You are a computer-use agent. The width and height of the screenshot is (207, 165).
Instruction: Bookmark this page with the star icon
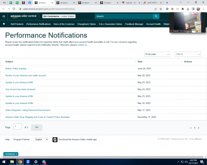[161, 9]
